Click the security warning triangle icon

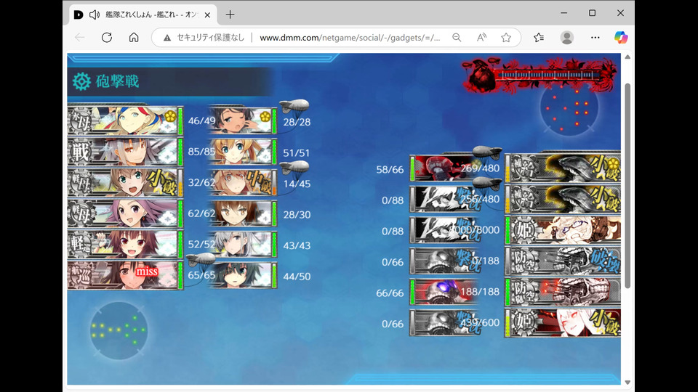[167, 38]
